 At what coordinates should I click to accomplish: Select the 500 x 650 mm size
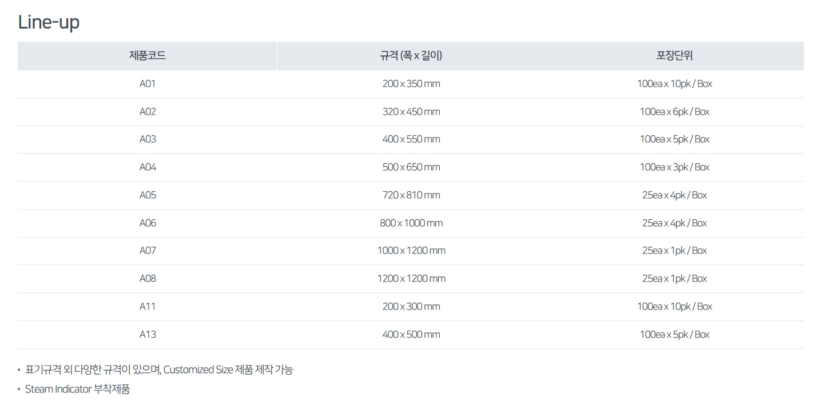click(411, 167)
